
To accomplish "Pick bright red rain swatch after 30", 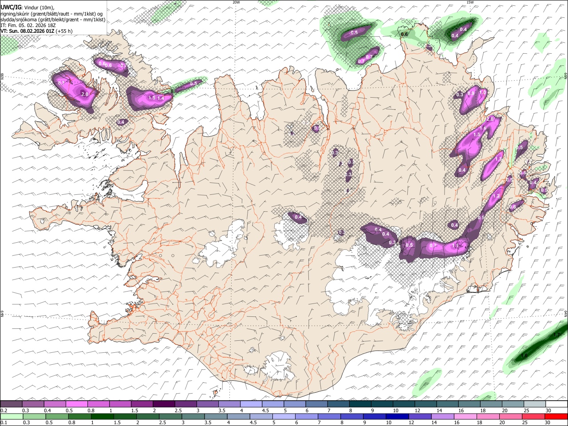I will pos(556,416).
